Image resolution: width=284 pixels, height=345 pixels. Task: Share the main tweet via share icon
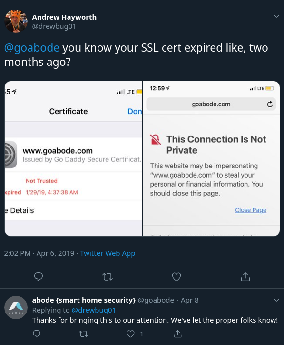click(x=245, y=277)
